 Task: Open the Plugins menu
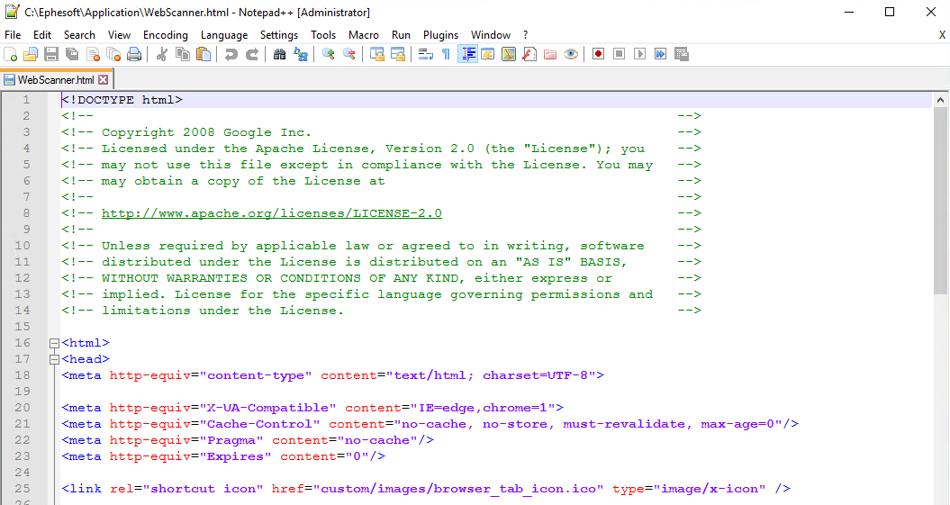click(x=440, y=35)
